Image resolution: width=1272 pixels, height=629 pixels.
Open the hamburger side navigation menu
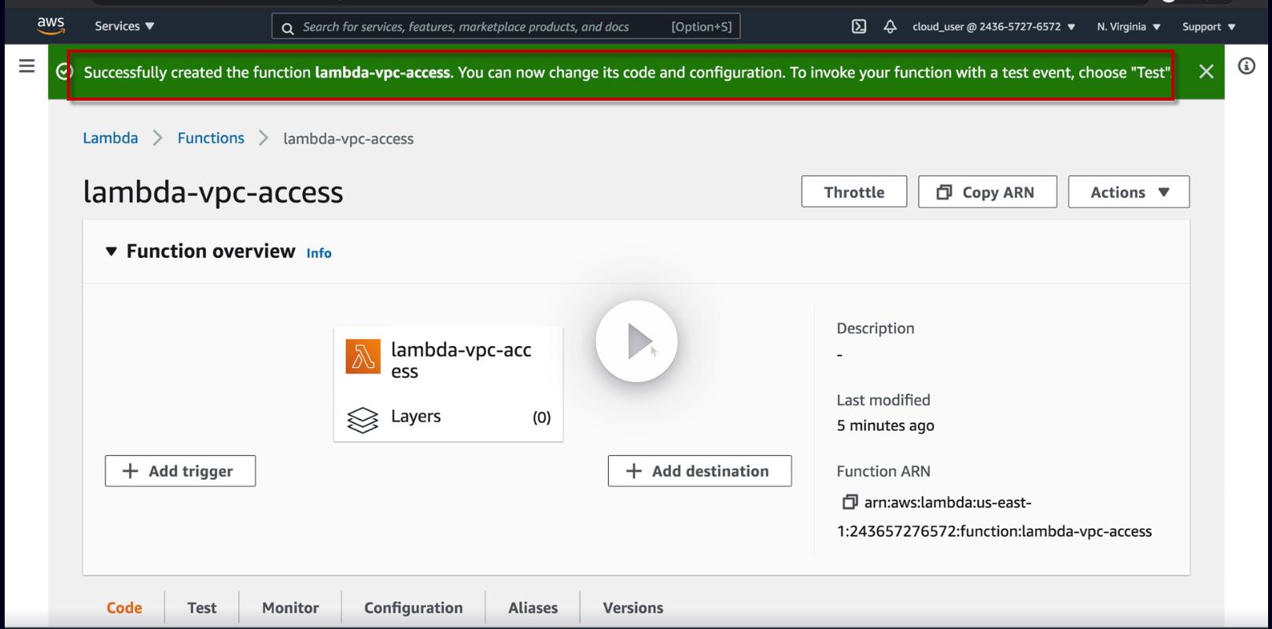tap(27, 66)
